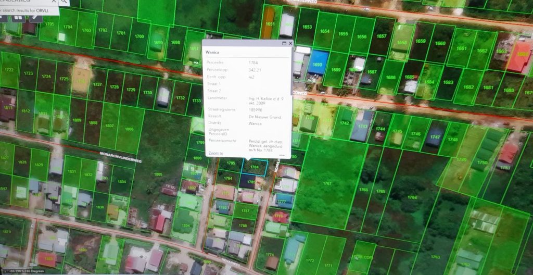This screenshot has height=275, width=533.
Task: Open the popup more options ellipsis
Action: pyautogui.click(x=282, y=155)
